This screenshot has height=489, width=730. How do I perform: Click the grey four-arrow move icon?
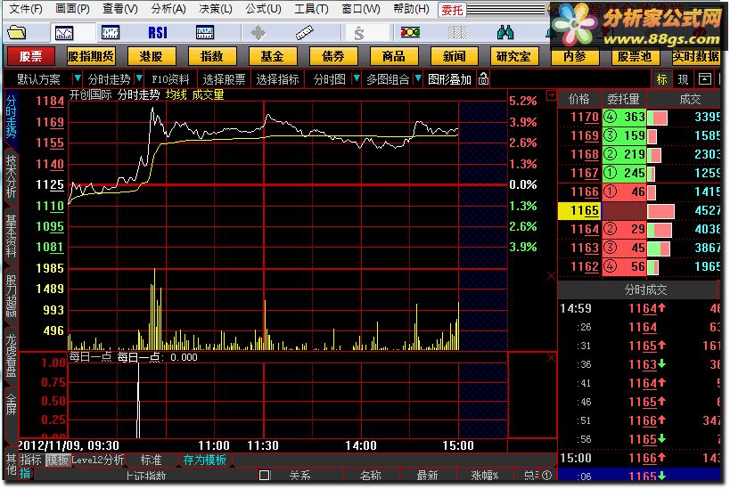pos(258,33)
